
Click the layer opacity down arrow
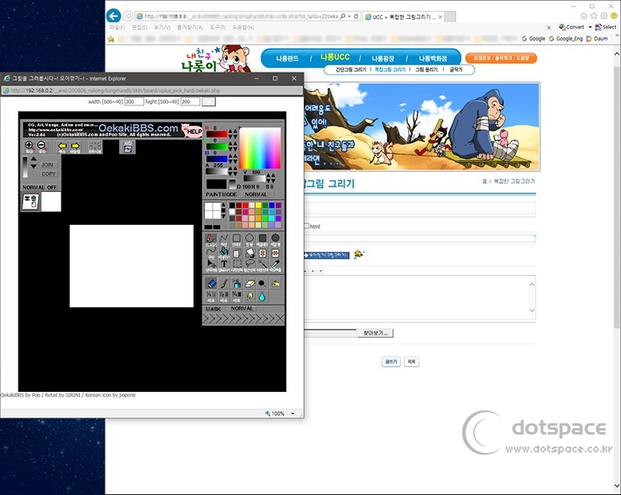[x=34, y=166]
